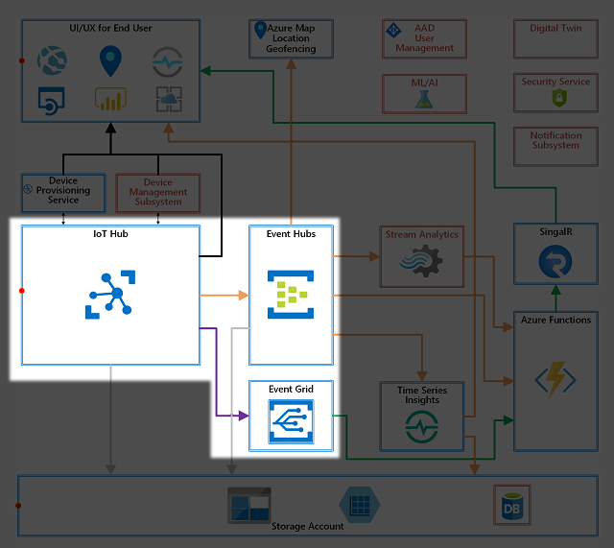Click the IoT Hub network icon
614x548 pixels.
point(110,295)
